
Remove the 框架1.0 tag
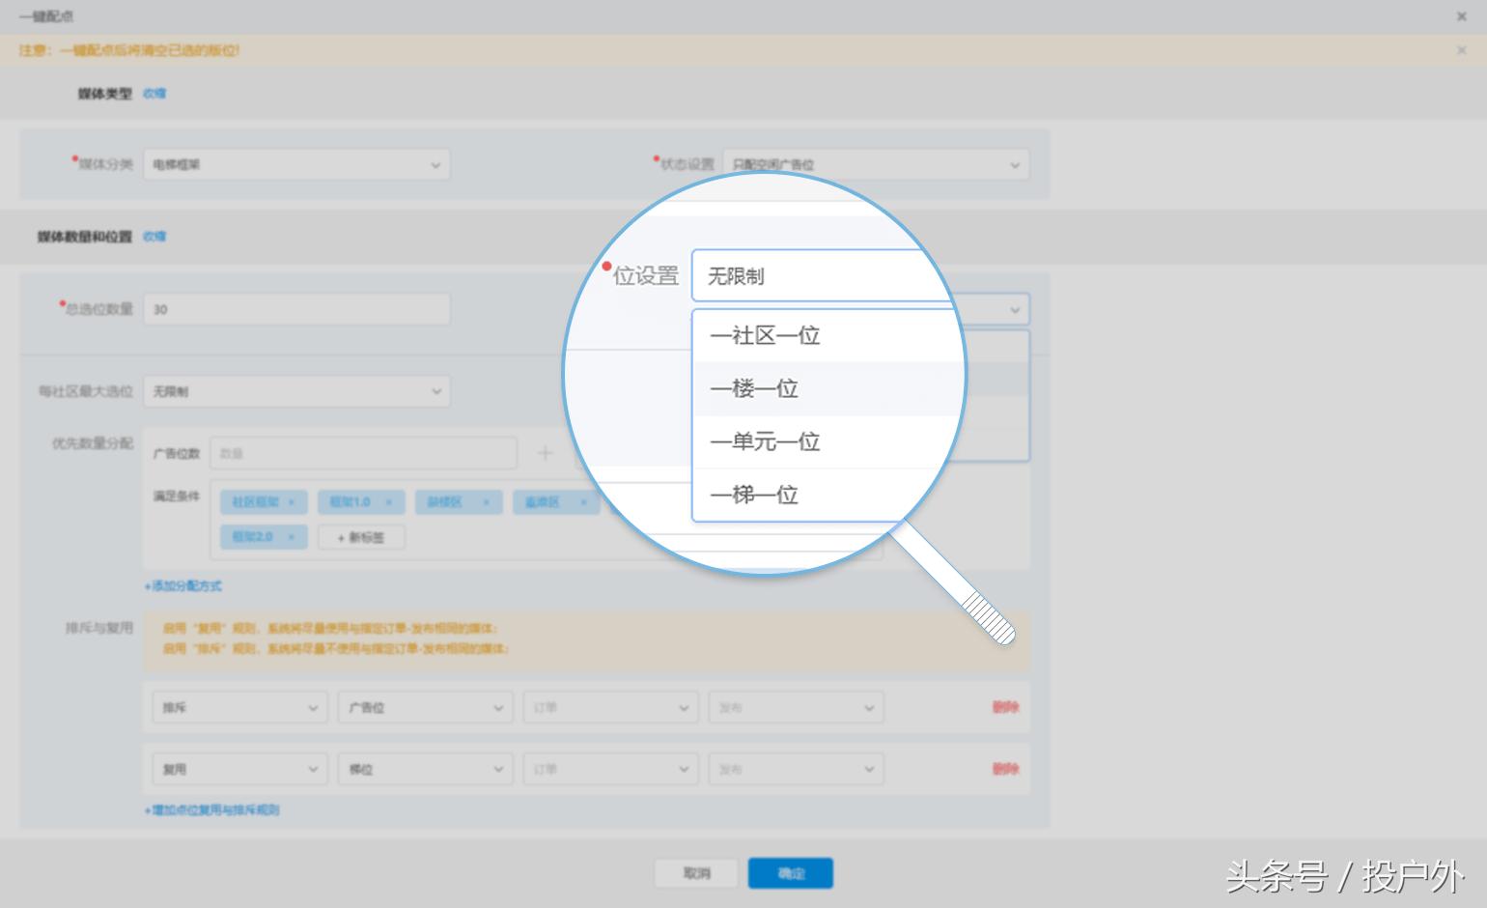point(389,502)
